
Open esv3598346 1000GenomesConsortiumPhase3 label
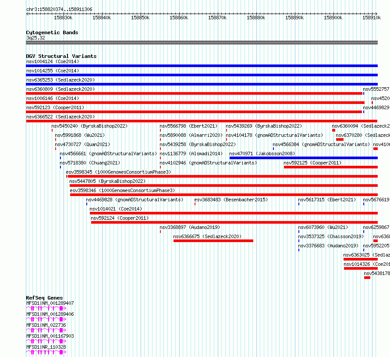(122, 190)
